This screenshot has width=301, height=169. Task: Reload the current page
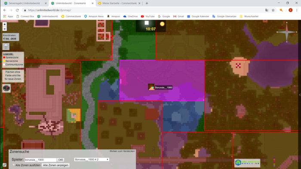coord(17,10)
